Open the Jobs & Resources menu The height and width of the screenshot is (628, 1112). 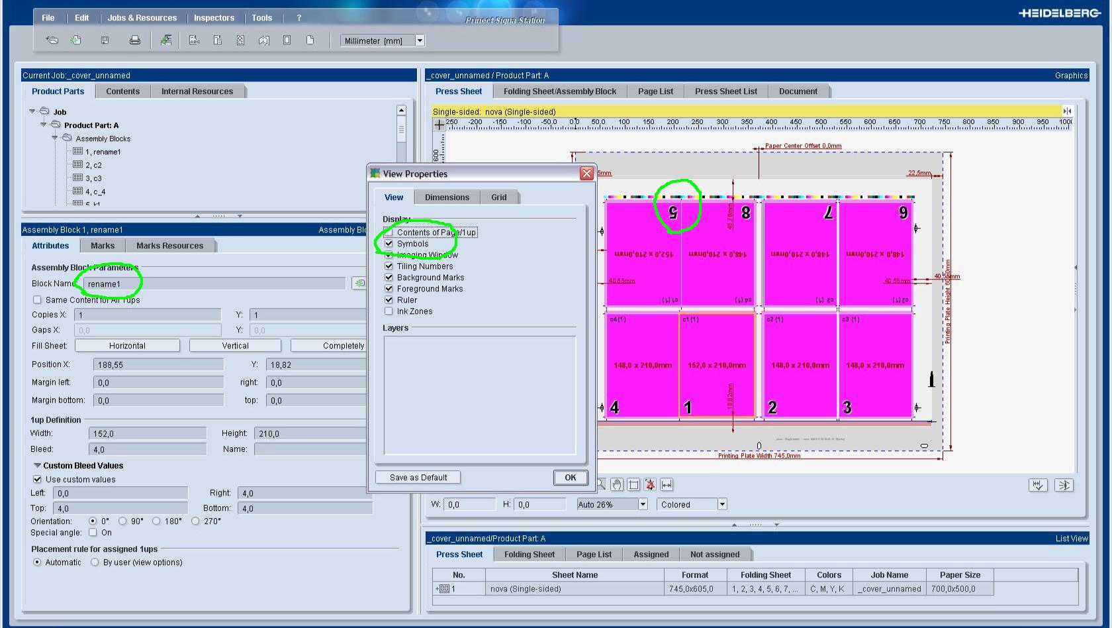click(142, 18)
